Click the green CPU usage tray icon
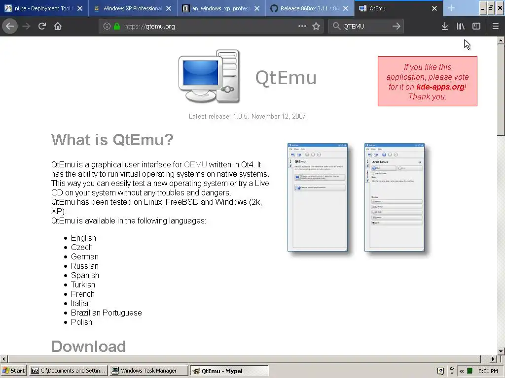This screenshot has width=505, height=378. [x=470, y=371]
